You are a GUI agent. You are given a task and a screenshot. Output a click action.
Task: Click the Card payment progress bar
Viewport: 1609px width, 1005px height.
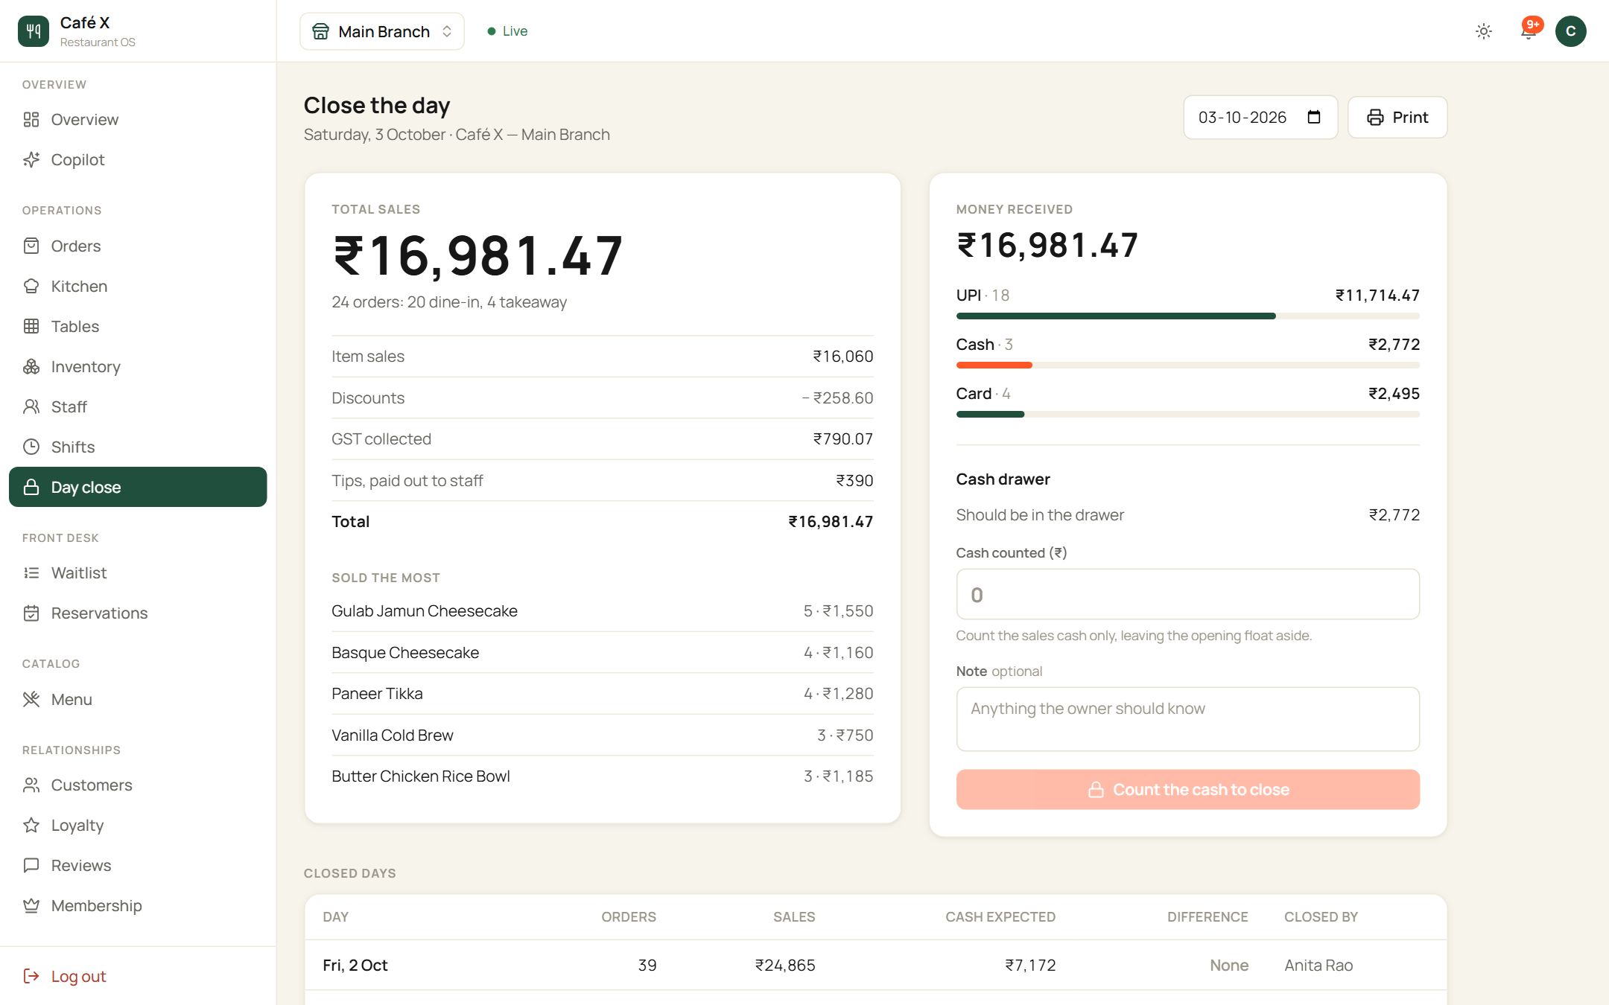(1188, 415)
